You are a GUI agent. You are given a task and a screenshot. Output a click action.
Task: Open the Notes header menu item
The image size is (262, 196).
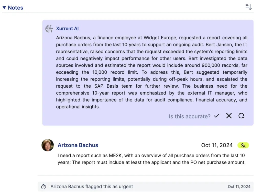point(16,8)
